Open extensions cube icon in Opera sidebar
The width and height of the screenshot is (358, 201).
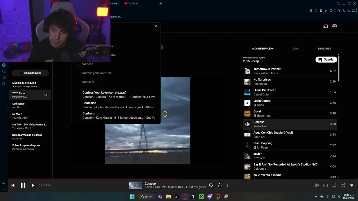coord(4,77)
